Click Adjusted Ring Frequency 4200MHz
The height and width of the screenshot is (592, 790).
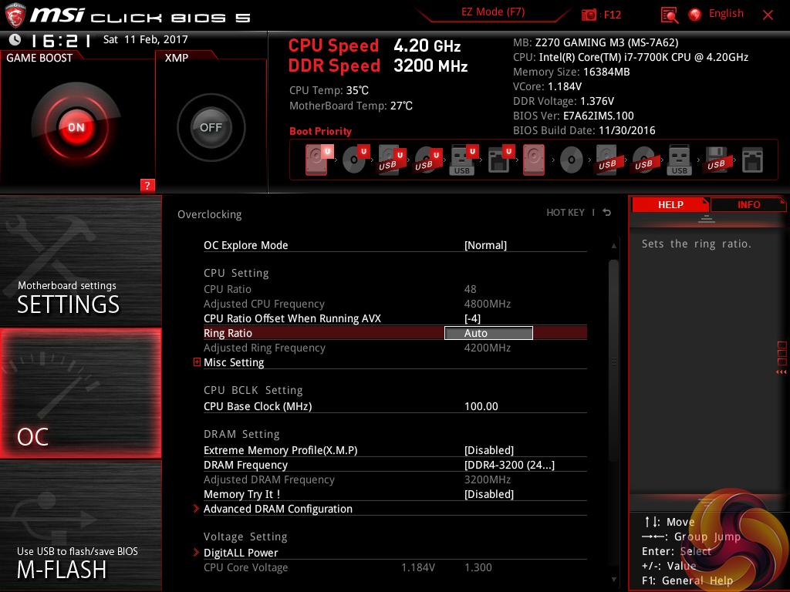[x=488, y=348]
